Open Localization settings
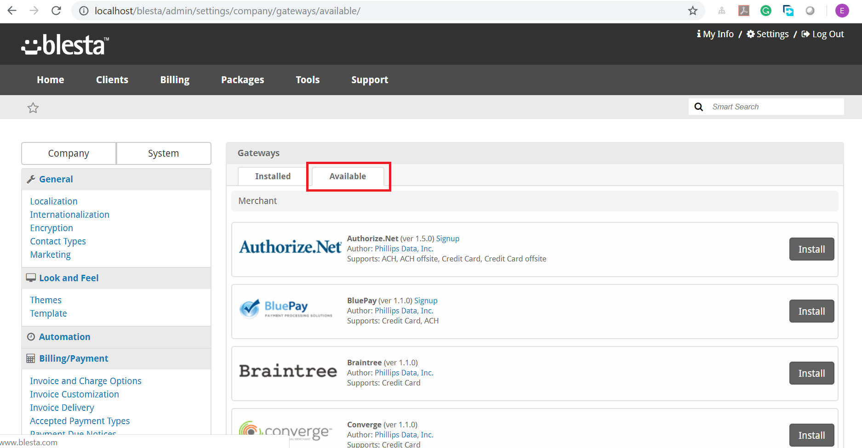This screenshot has width=862, height=448. click(x=54, y=201)
